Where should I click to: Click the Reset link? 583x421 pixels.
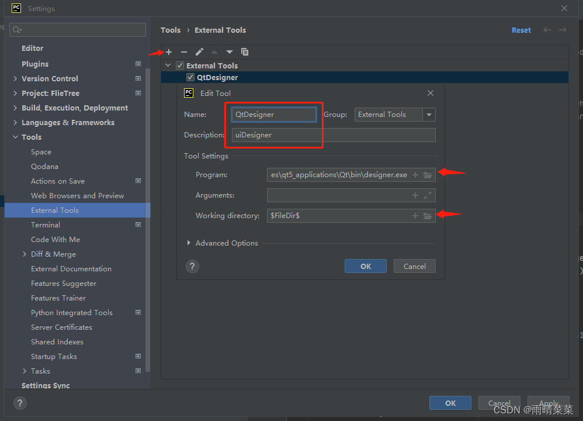521,30
